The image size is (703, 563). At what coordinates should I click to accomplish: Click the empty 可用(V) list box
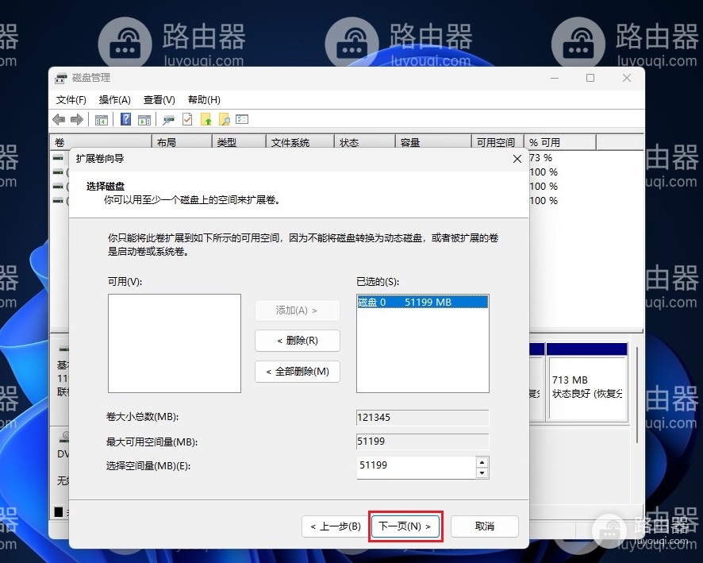coord(175,344)
